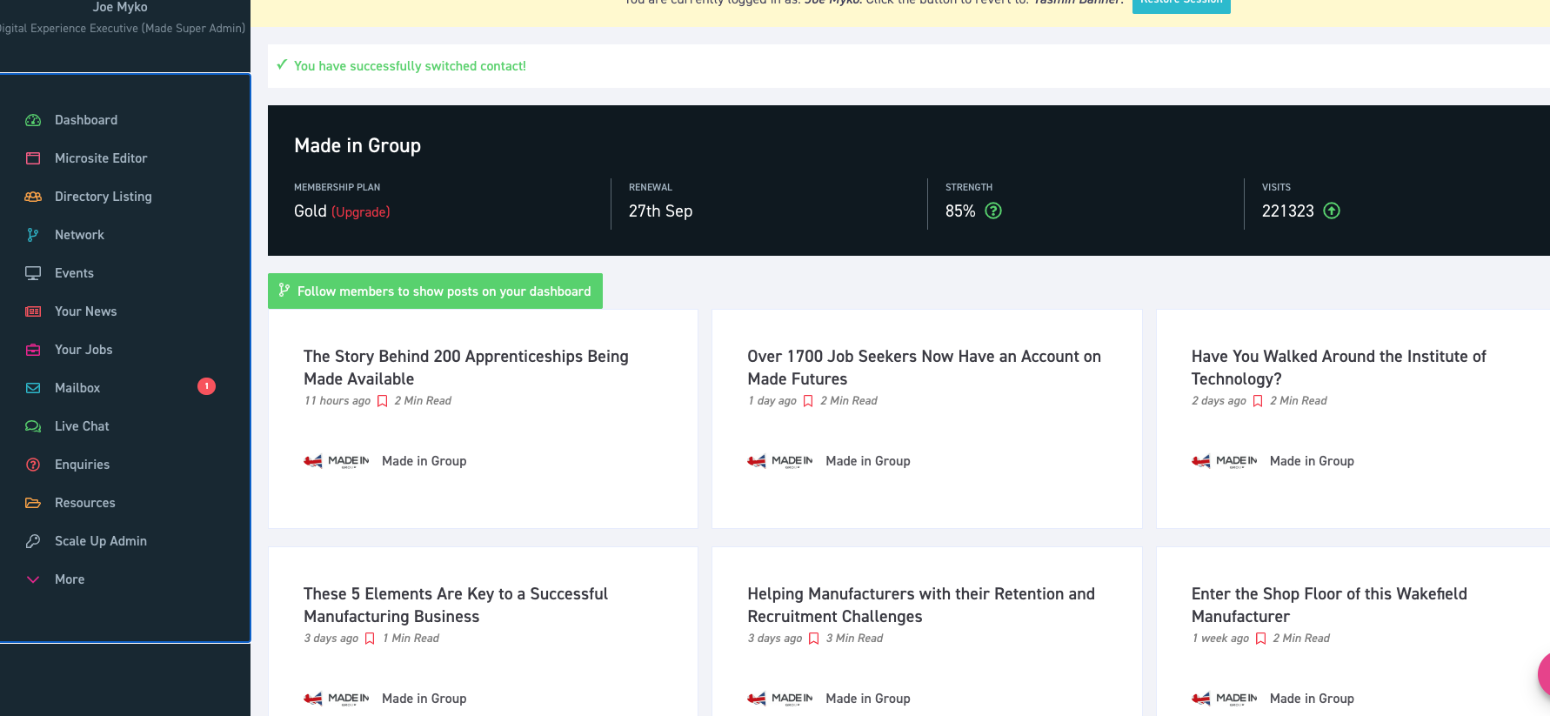Screen dimensions: 1550x716
Task: Open The Story Behind 200 Apprenticeships article
Action: tap(466, 367)
